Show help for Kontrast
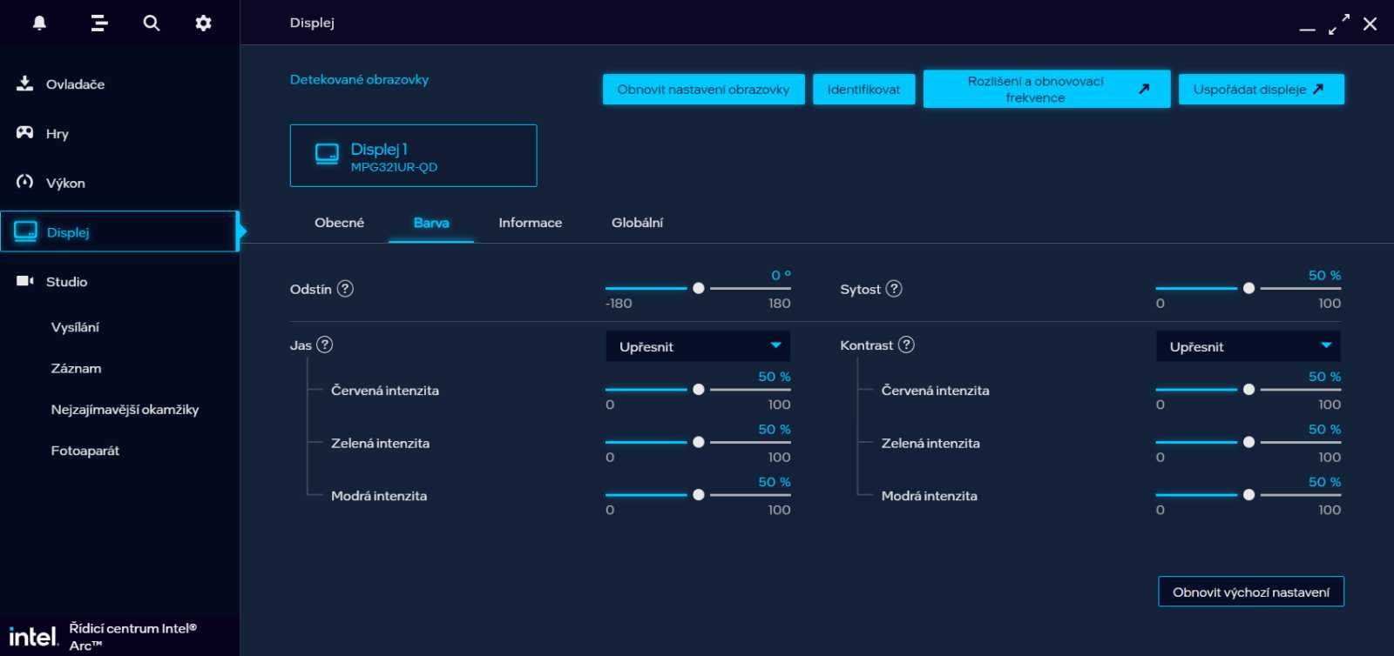 tap(906, 345)
